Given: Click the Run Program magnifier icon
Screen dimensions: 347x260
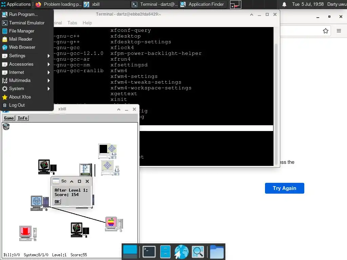Looking at the screenshot, I should (x=5, y=14).
